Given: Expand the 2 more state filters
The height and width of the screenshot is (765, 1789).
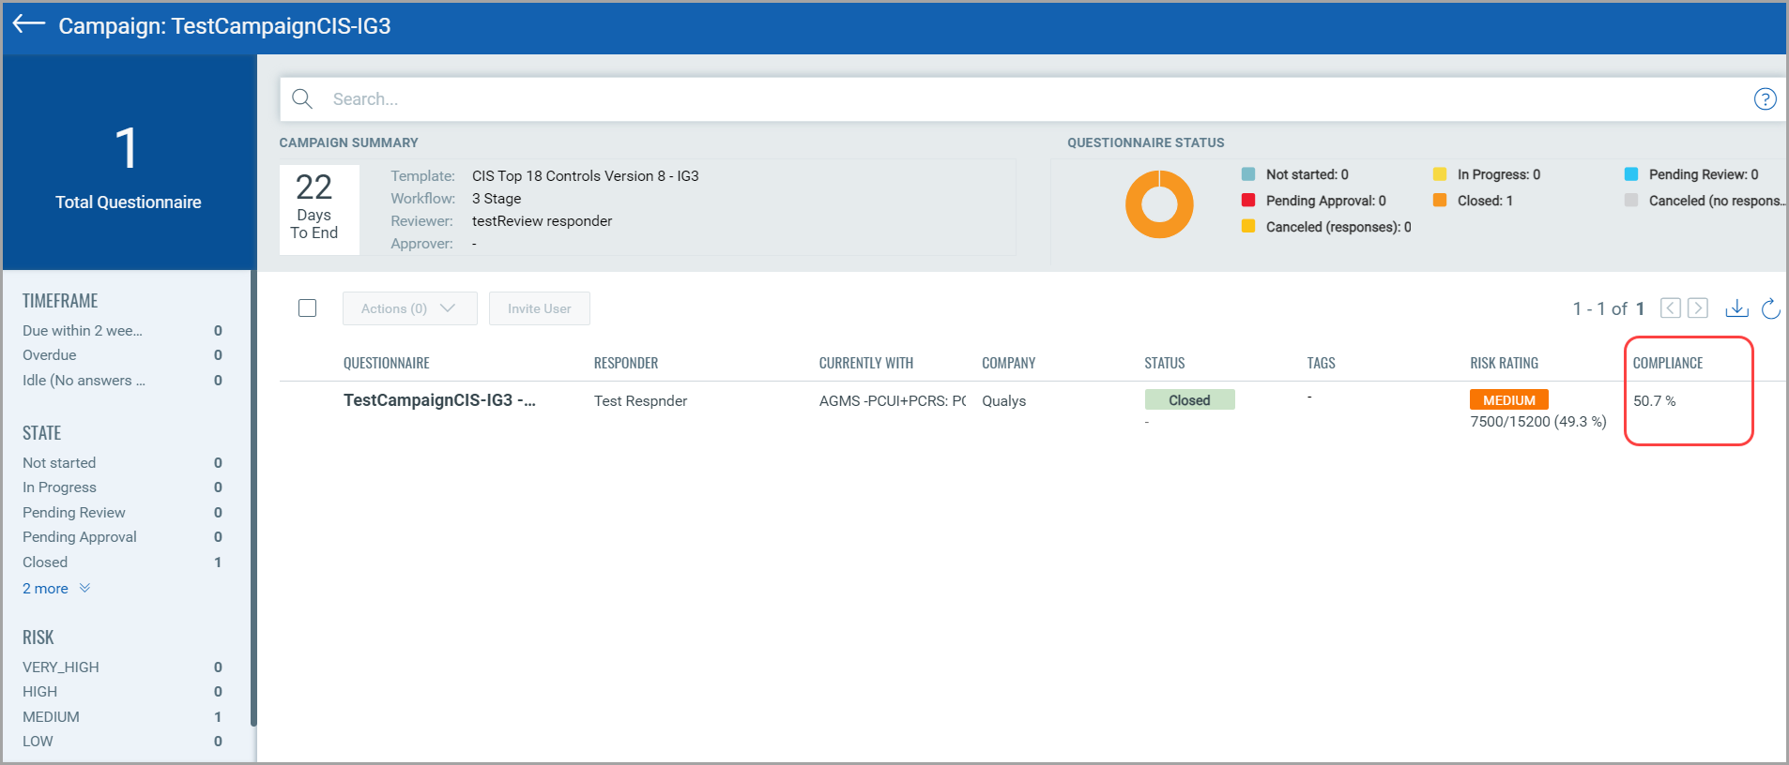Looking at the screenshot, I should click(56, 589).
